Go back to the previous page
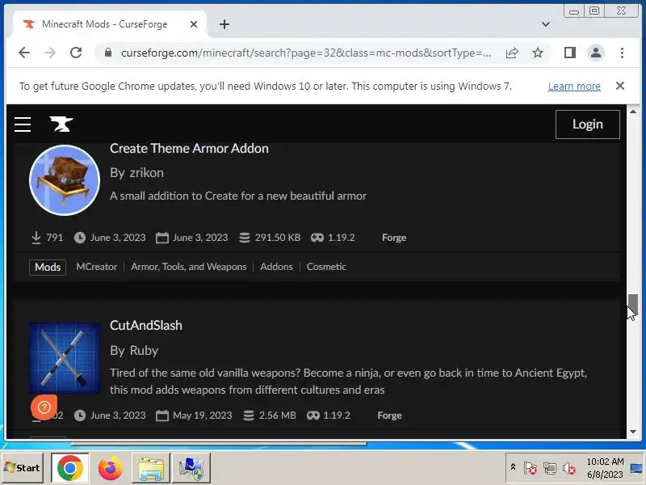This screenshot has width=646, height=485. click(24, 53)
